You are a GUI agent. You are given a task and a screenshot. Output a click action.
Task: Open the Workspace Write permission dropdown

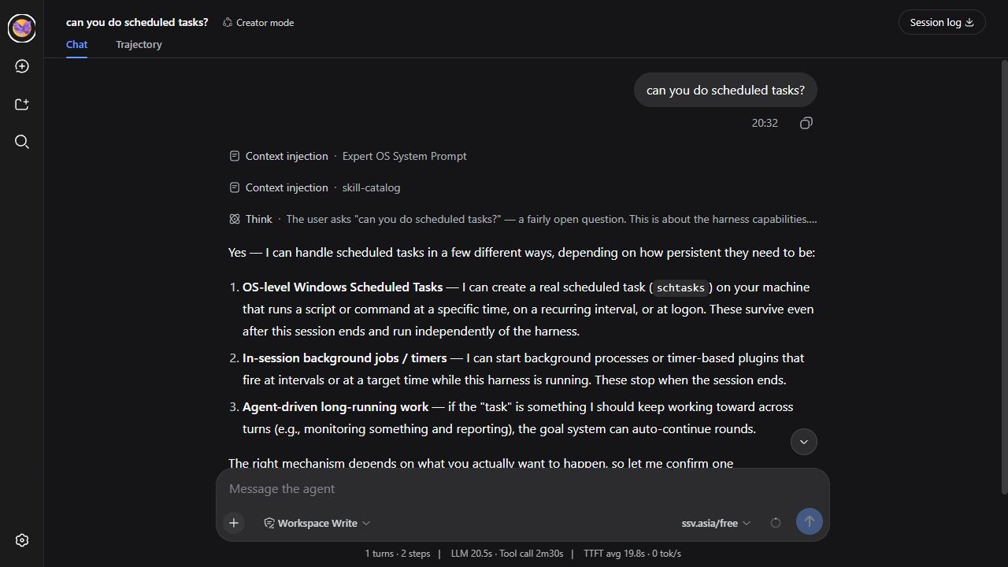[x=317, y=523]
